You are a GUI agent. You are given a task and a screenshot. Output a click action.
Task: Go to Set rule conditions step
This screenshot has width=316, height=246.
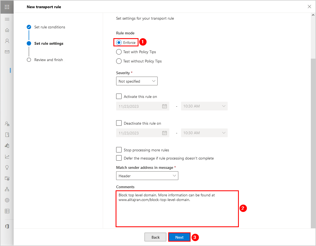(x=50, y=27)
